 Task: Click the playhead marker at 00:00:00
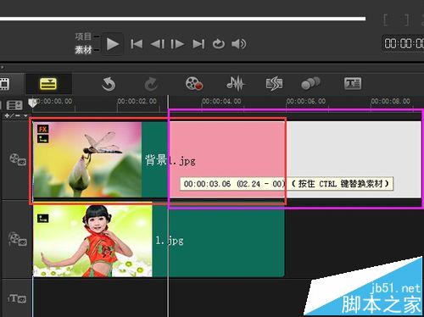[x=32, y=103]
